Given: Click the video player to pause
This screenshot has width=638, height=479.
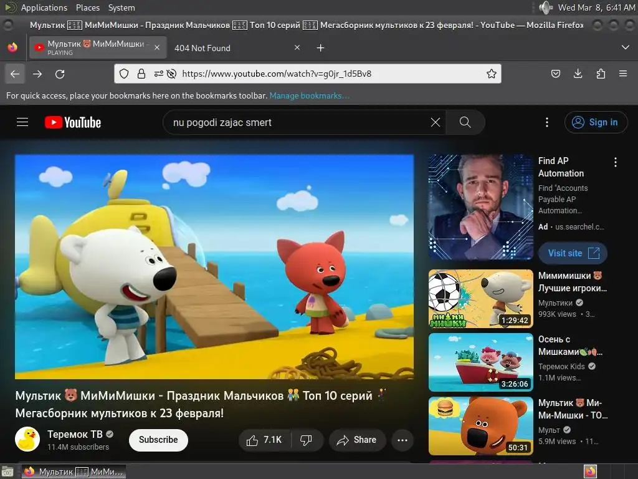Looking at the screenshot, I should (x=214, y=267).
